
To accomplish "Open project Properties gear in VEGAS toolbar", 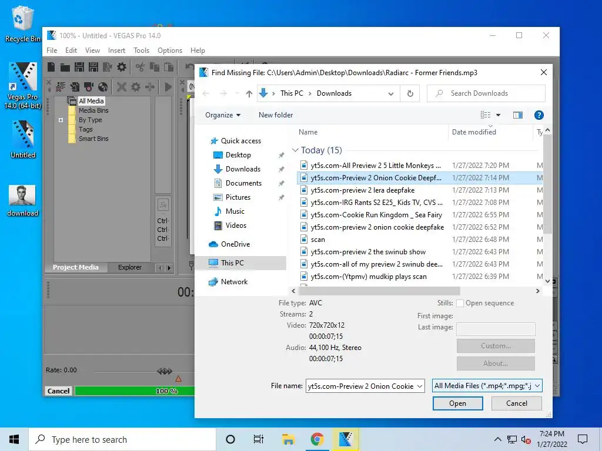I will click(x=122, y=67).
